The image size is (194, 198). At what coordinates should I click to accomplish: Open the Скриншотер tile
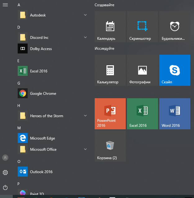pos(142,27)
